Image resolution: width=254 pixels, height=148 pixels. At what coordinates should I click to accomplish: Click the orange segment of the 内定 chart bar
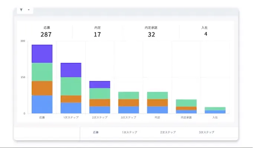click(x=157, y=102)
